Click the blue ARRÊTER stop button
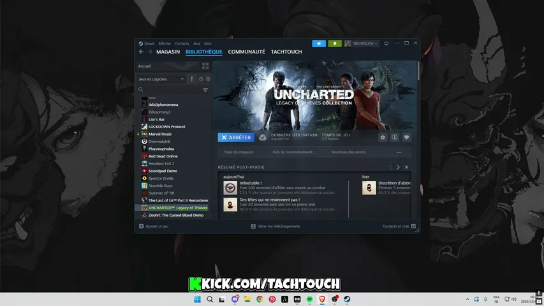Image resolution: width=544 pixels, height=306 pixels. point(236,138)
